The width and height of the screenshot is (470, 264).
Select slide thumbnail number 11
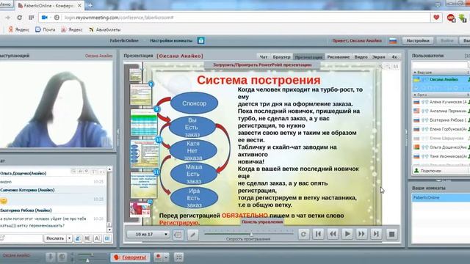pyautogui.click(x=144, y=185)
